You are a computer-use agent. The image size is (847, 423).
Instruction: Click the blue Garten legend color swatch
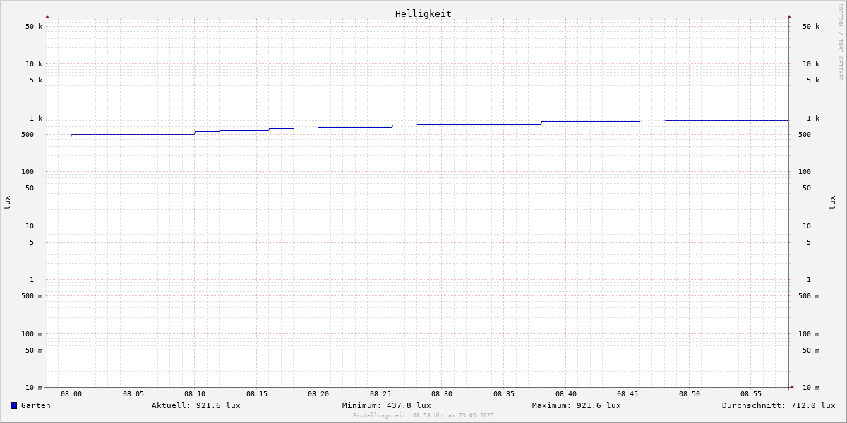click(13, 405)
